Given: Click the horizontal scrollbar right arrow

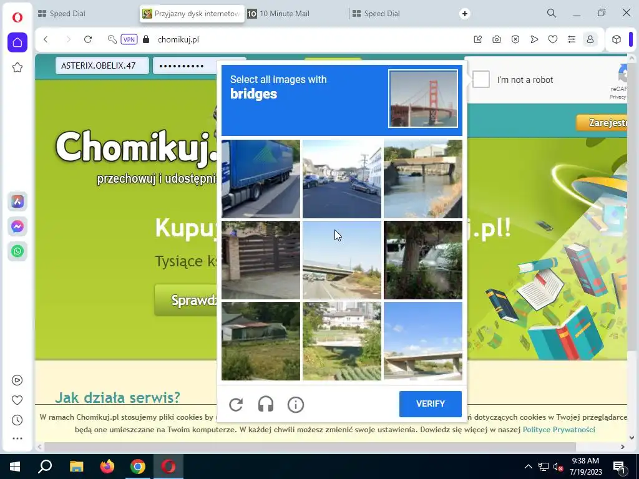Looking at the screenshot, I should (622, 447).
